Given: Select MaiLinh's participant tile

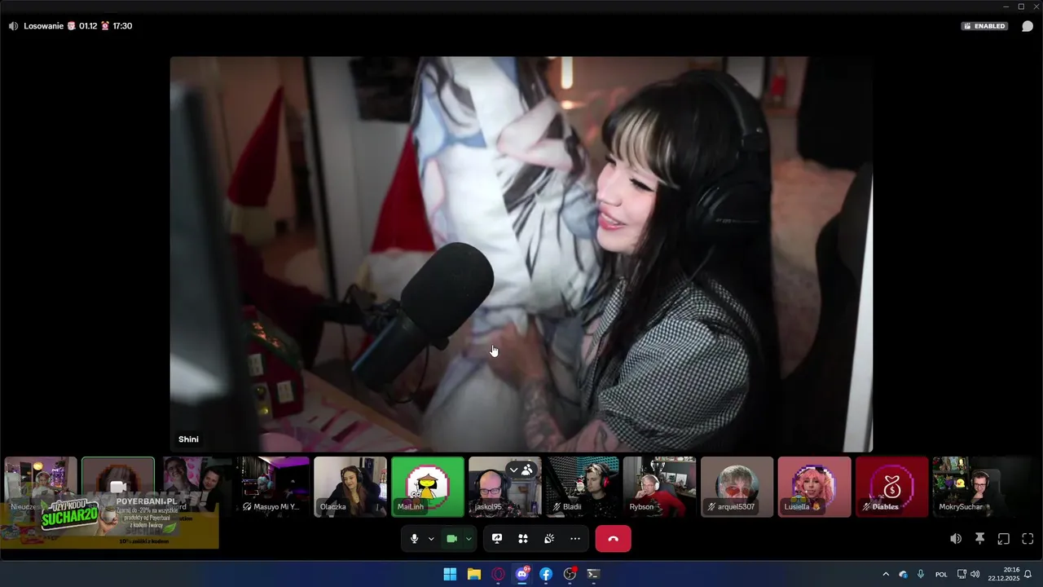Looking at the screenshot, I should pyautogui.click(x=428, y=487).
